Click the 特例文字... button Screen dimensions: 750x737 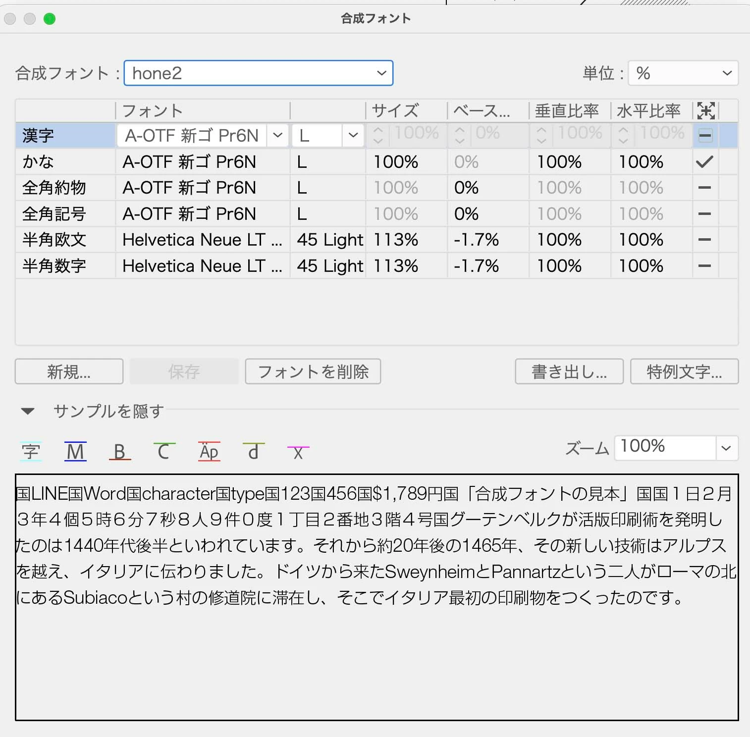click(684, 371)
